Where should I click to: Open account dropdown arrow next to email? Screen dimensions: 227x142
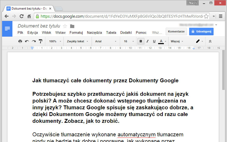point(216,25)
